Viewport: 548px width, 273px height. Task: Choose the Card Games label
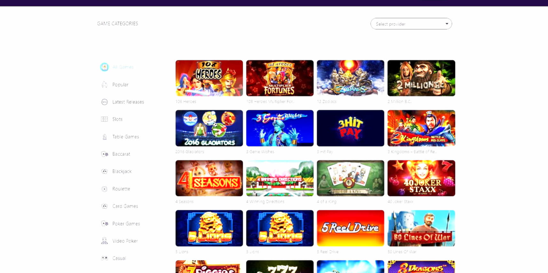(125, 206)
